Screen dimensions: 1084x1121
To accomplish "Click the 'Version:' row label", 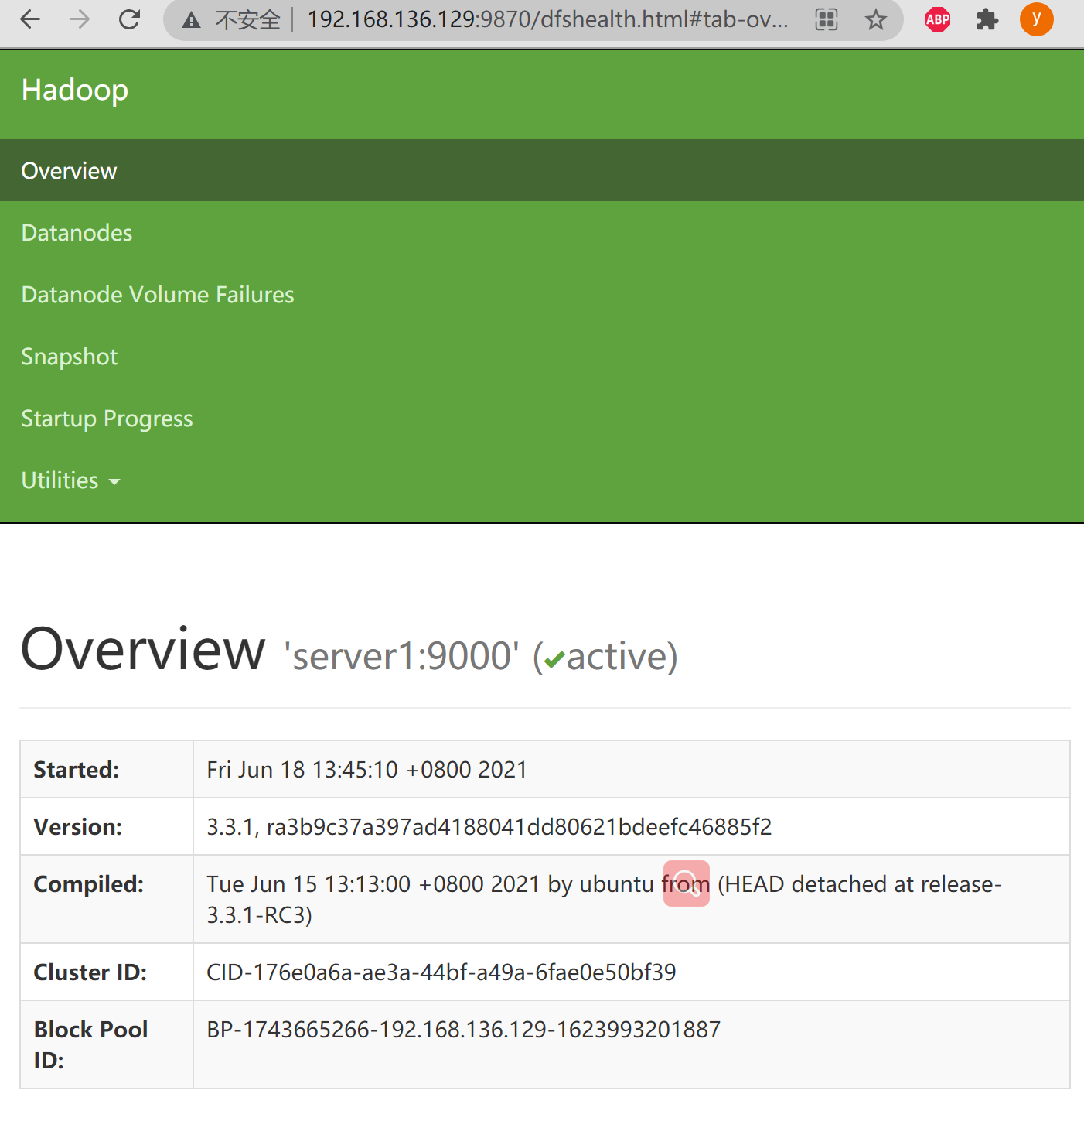I will [x=78, y=827].
